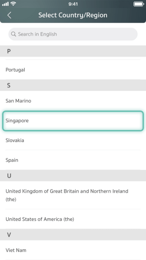The width and height of the screenshot is (146, 260).
Task: Choose San Marino
Action: pos(73,101)
